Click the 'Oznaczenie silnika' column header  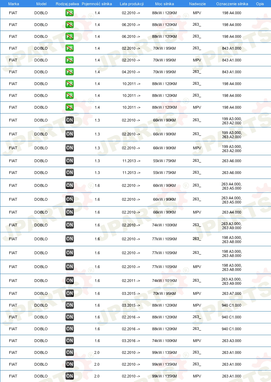coord(232,4)
